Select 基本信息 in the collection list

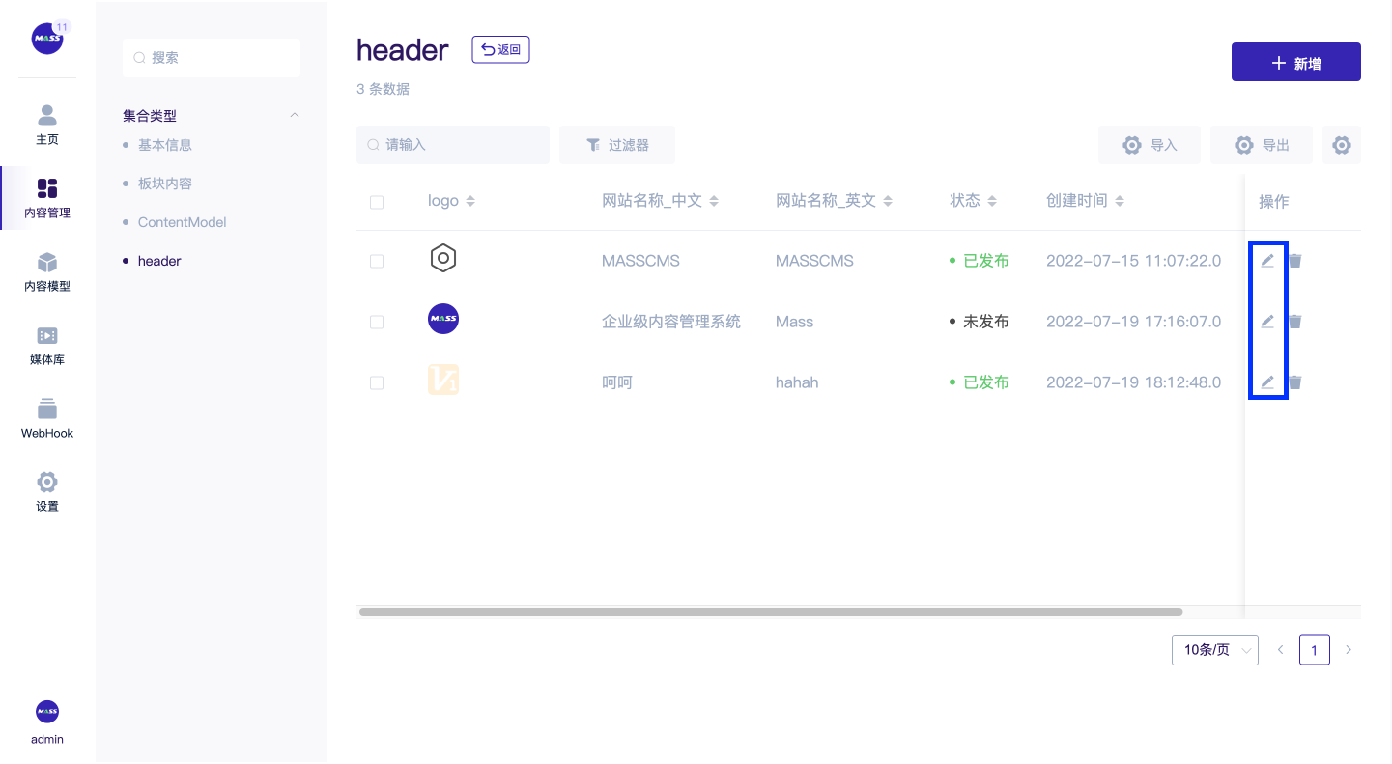(165, 145)
